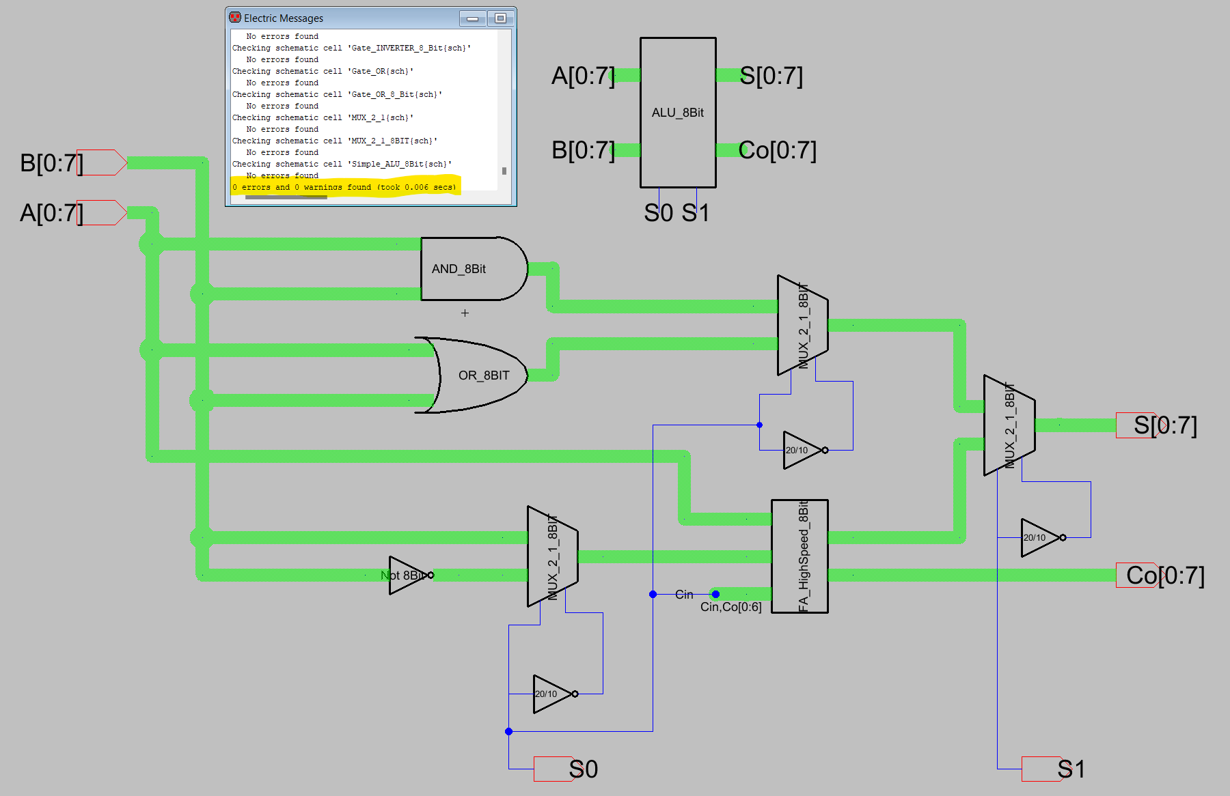Click the Electric Messages app icon
Image resolution: width=1230 pixels, height=796 pixels.
tap(235, 18)
